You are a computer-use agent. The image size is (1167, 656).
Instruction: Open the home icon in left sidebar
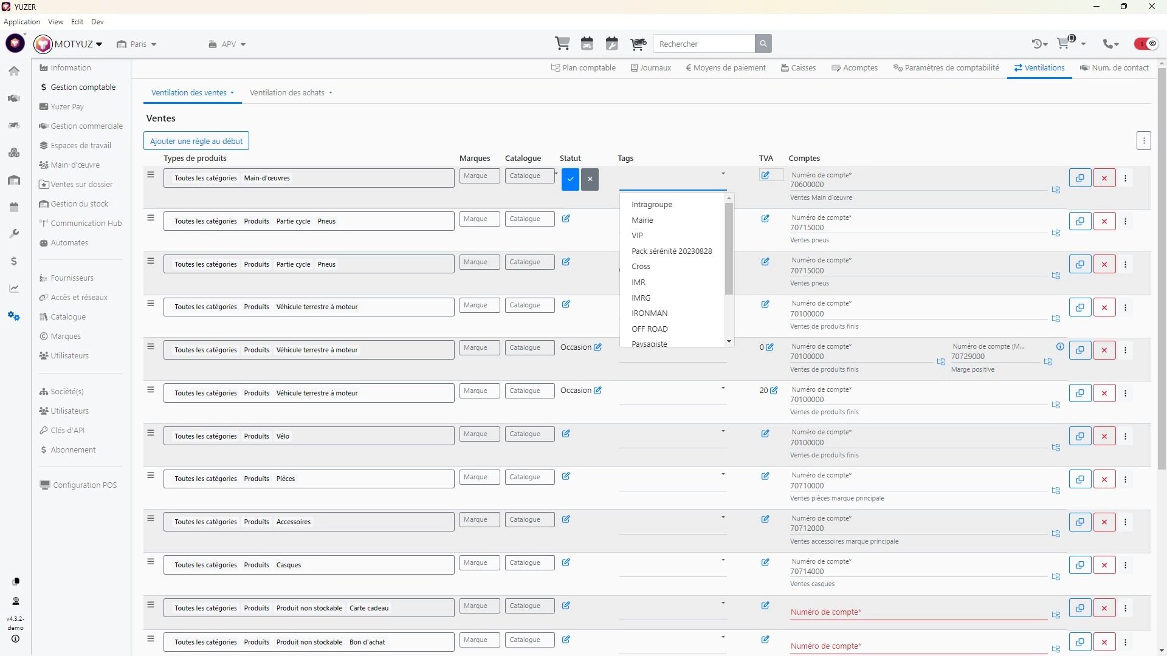[x=14, y=71]
